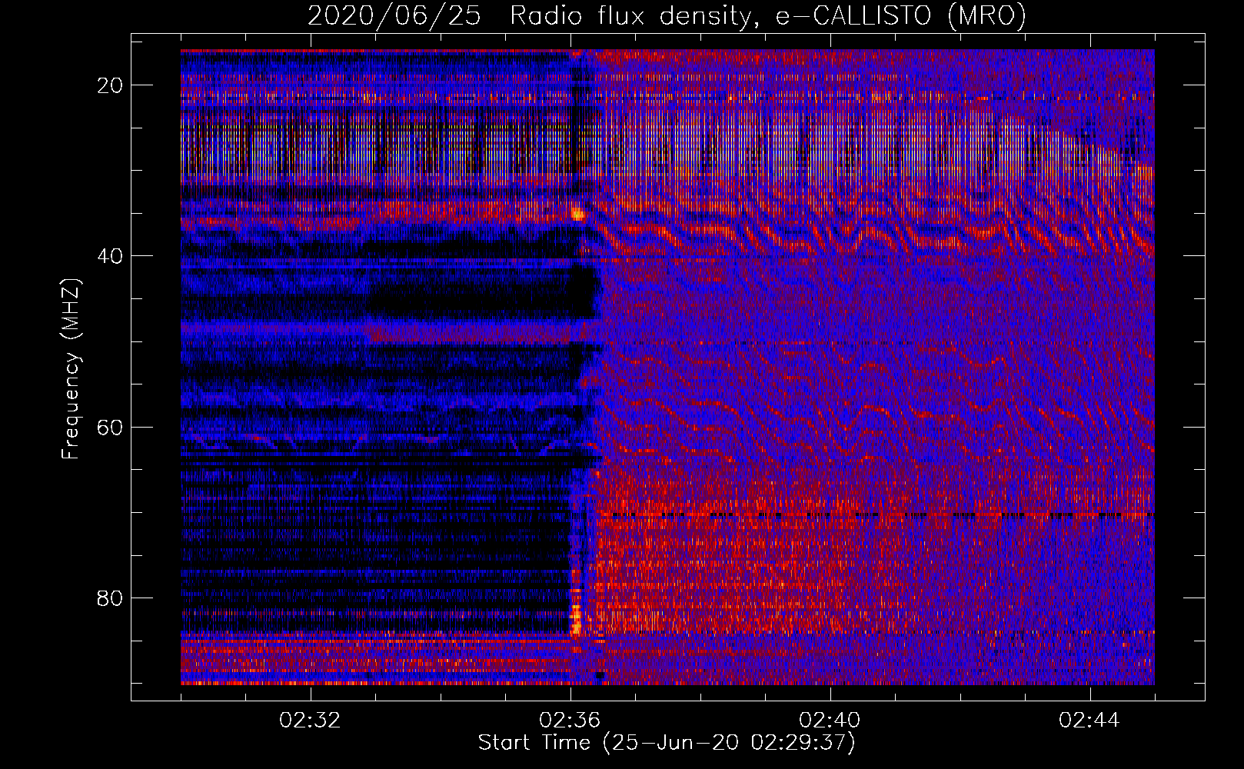Click the 60 MHz frequency tick label
Screen dimensions: 1244x769
(x=111, y=427)
